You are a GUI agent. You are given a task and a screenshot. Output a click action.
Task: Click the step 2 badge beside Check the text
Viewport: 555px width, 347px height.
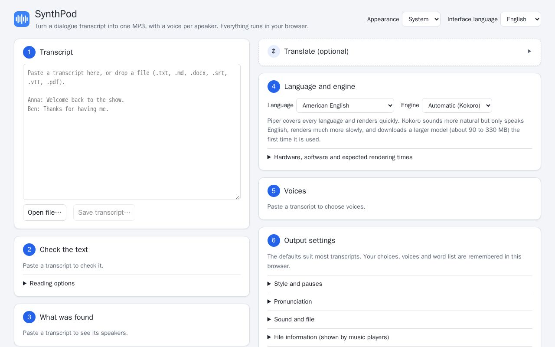[x=29, y=249]
